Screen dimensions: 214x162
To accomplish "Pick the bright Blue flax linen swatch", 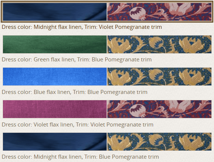I will 55,77.
